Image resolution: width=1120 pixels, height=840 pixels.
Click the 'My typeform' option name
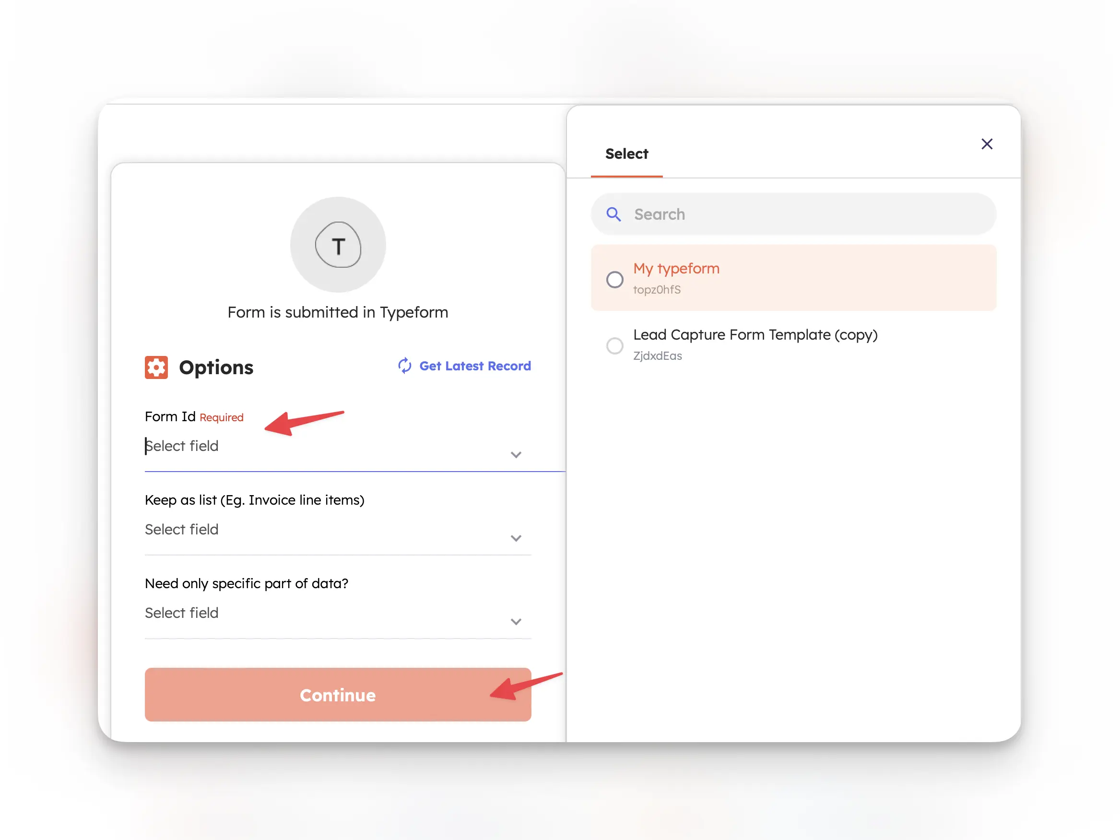coord(676,268)
